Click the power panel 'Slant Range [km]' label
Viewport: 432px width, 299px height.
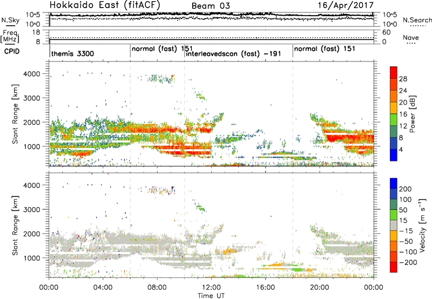(x=15, y=114)
